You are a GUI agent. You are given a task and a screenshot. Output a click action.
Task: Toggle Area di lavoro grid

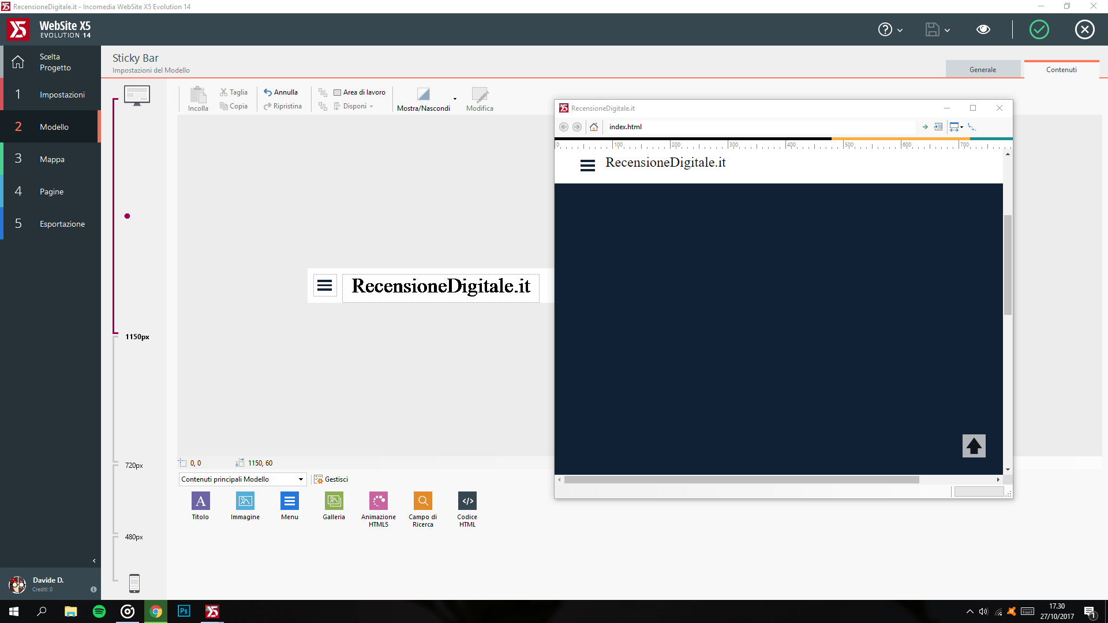(x=360, y=92)
